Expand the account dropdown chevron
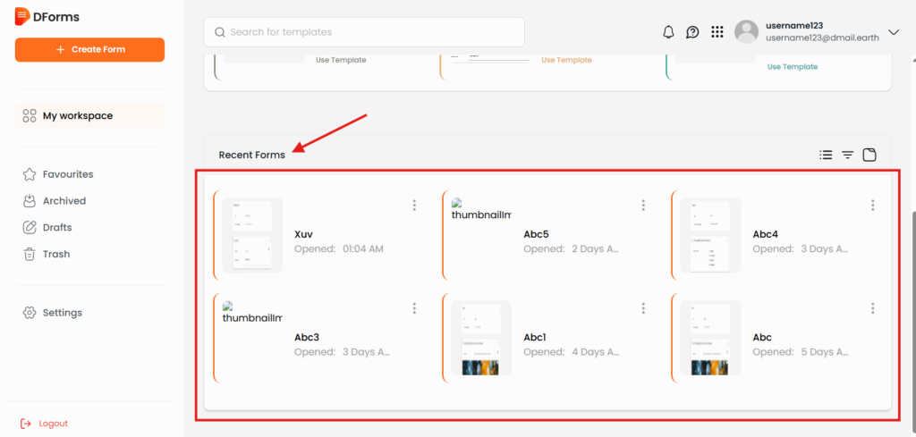 [893, 32]
